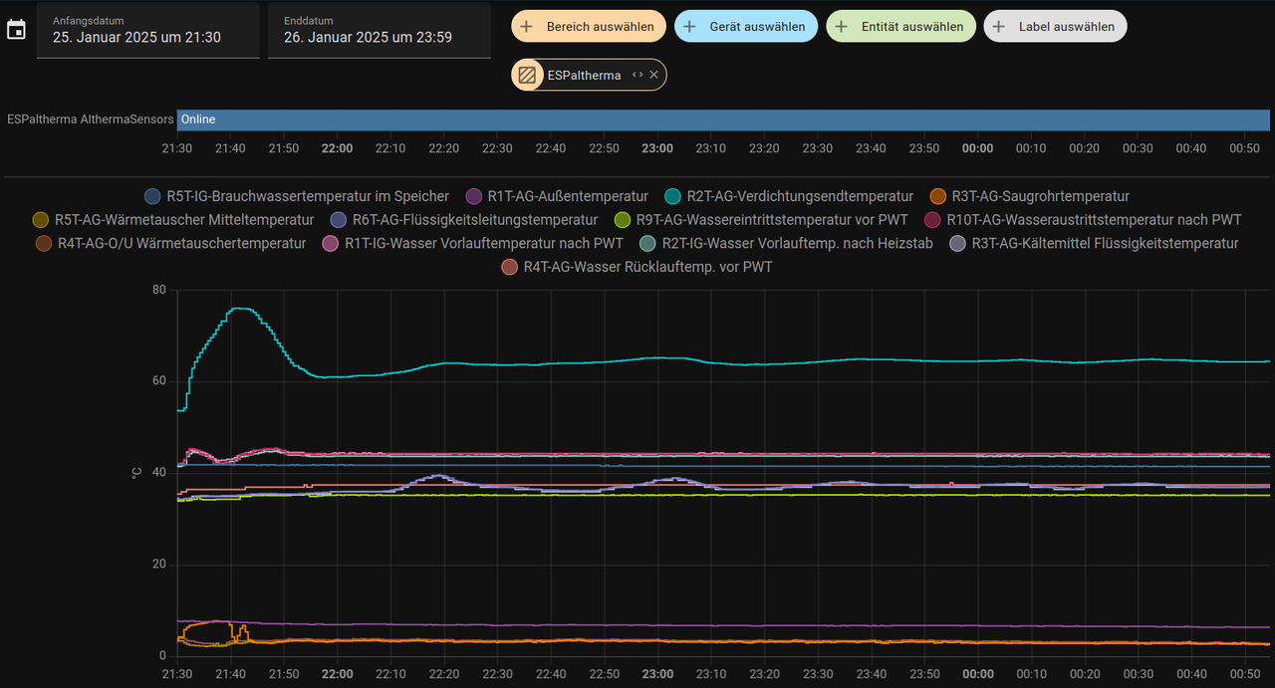1275x688 pixels.
Task: Toggle R1T-AG-Außentemperatur legend entry
Action: 557,196
